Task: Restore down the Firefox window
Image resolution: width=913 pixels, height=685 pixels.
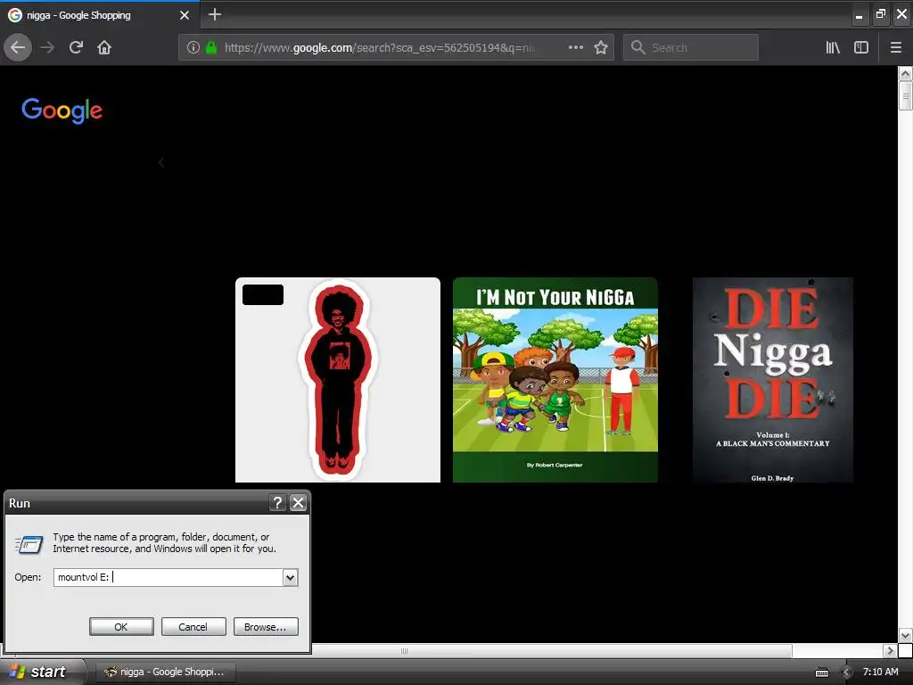Action: point(880,14)
